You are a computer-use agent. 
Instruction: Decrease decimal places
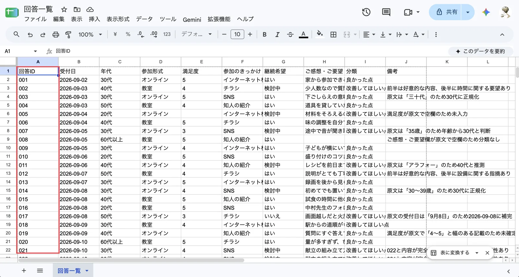[x=141, y=34]
